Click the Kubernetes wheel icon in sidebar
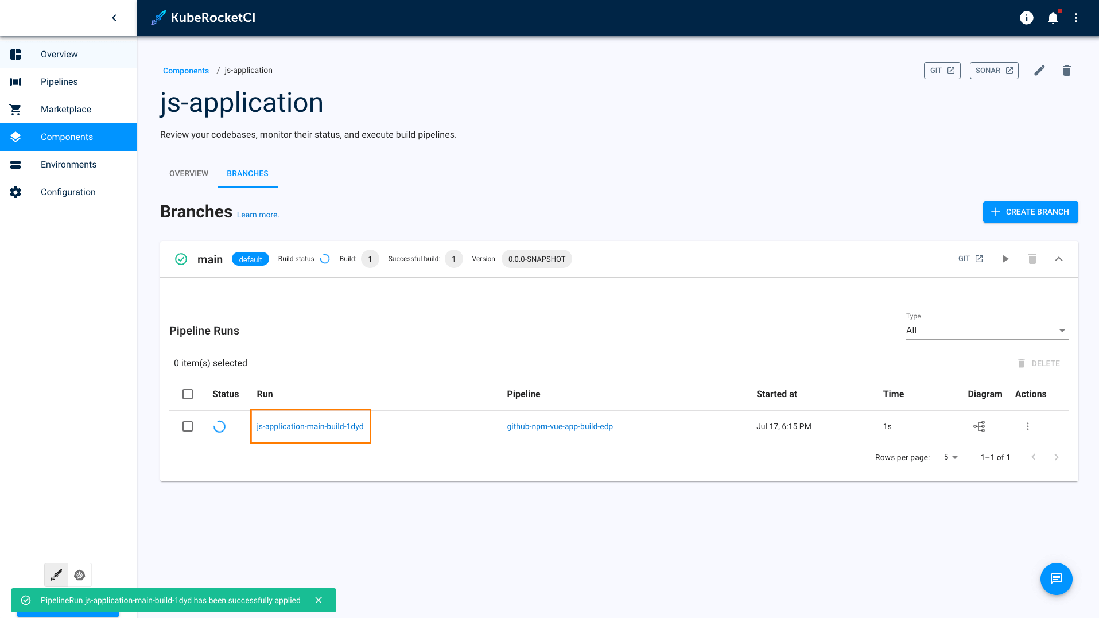Screen dimensions: 1099x618 click(x=80, y=575)
